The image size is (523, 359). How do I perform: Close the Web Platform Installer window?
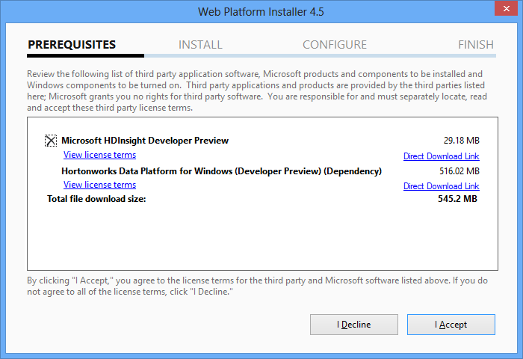506,8
